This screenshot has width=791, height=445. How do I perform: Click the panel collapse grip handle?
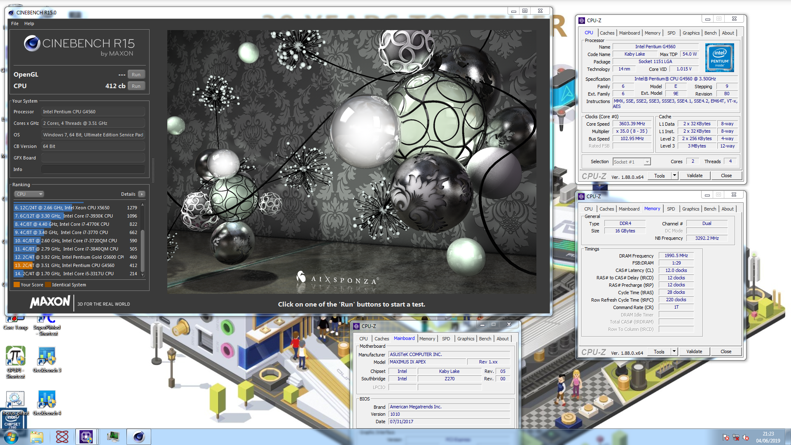click(x=153, y=170)
